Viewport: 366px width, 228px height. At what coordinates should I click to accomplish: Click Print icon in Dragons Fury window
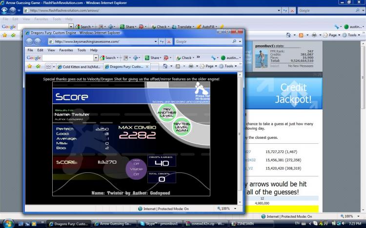point(191,66)
